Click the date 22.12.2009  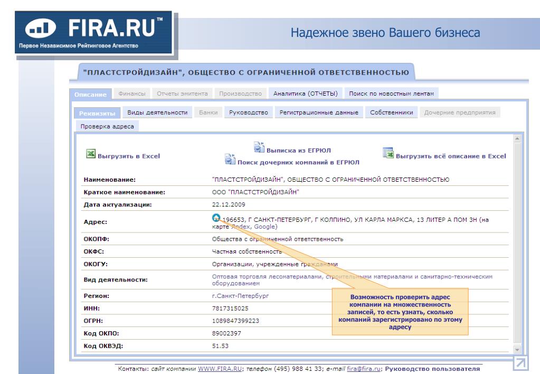[x=229, y=204]
